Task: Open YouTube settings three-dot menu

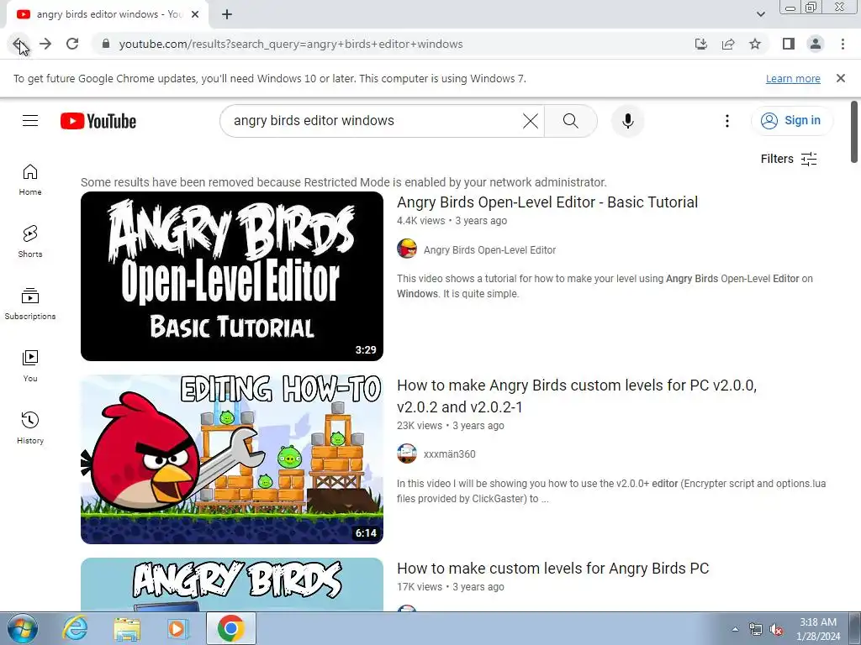Action: click(x=727, y=121)
